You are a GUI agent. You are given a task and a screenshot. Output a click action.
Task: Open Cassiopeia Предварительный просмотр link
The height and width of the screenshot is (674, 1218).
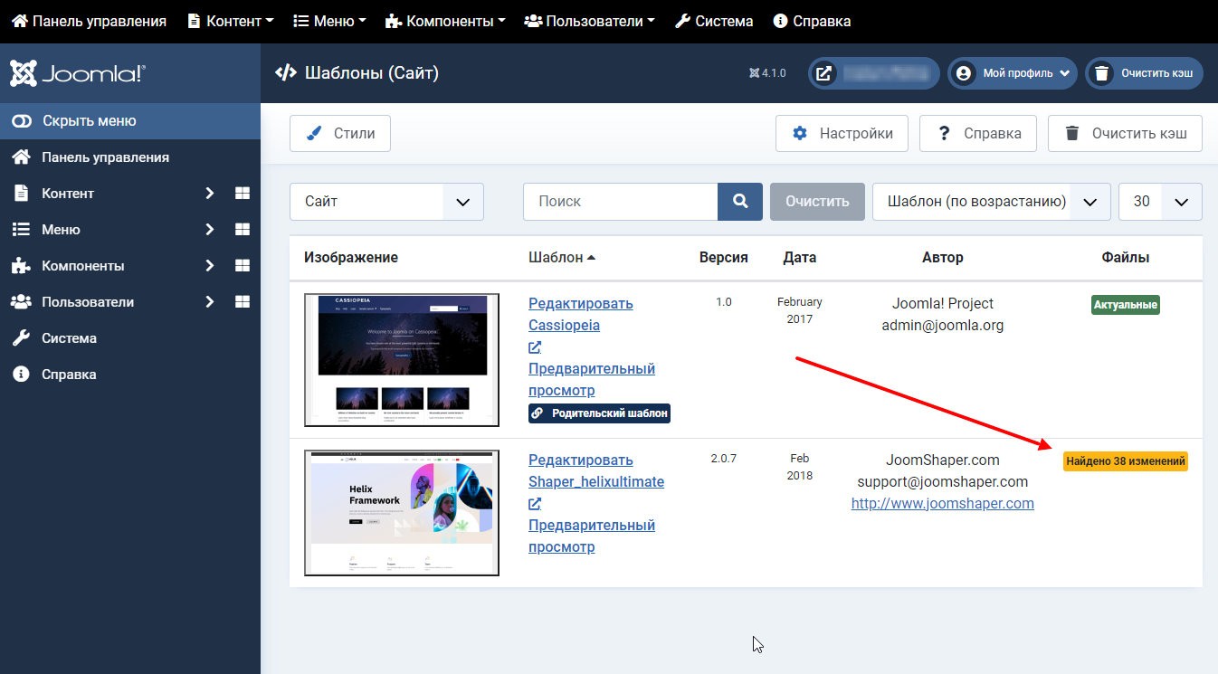(592, 369)
